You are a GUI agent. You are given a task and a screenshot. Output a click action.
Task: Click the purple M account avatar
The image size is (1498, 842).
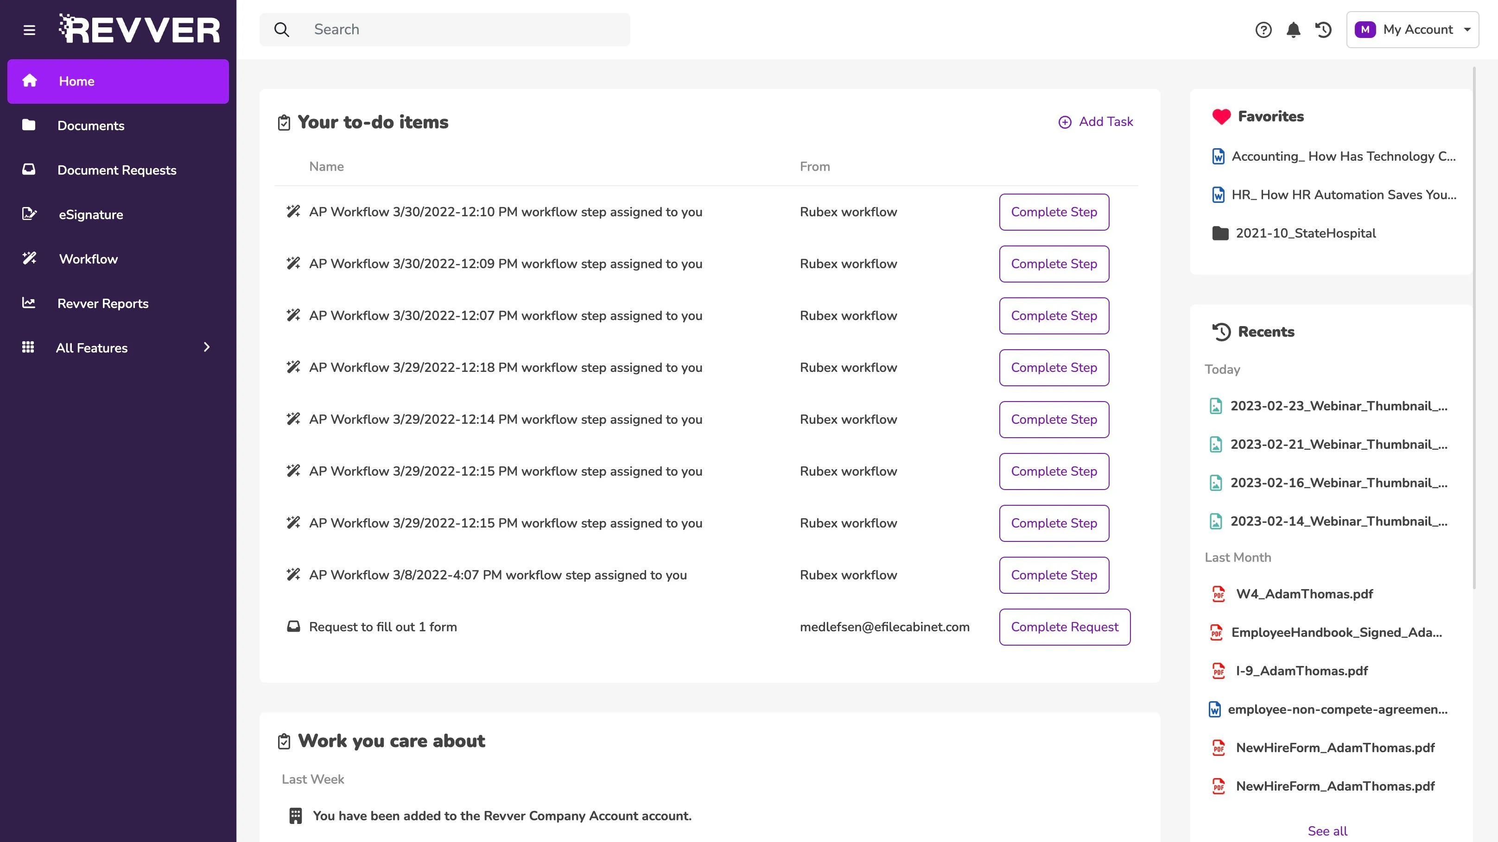click(x=1365, y=30)
